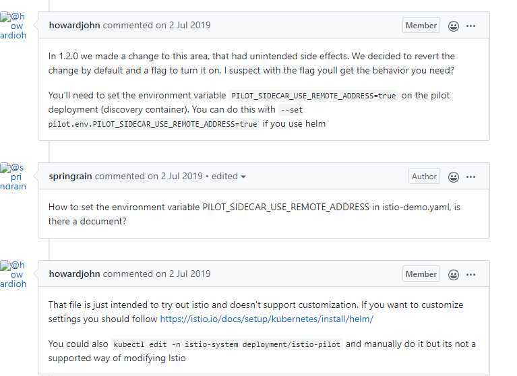This screenshot has width=517, height=376.
Task: Click the Author badge on springrain's comment
Action: (x=424, y=177)
